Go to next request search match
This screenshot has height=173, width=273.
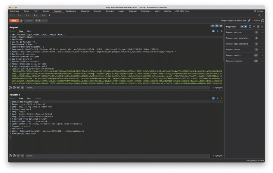(x=22, y=88)
